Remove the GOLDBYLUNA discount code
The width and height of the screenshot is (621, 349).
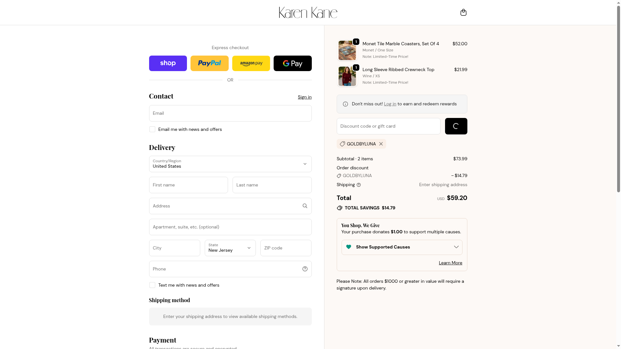(381, 144)
